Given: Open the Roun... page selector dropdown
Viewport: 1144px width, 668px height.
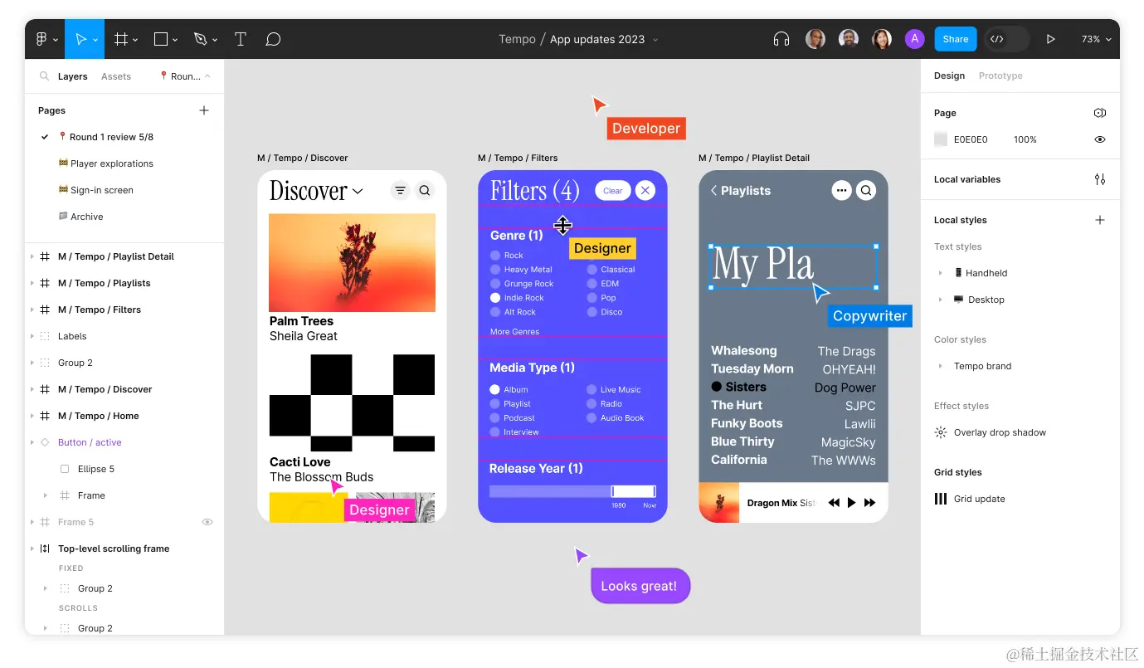Looking at the screenshot, I should pos(185,76).
